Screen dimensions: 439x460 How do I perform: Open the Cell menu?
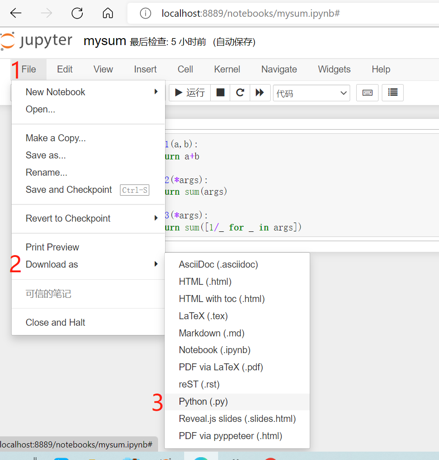click(185, 69)
